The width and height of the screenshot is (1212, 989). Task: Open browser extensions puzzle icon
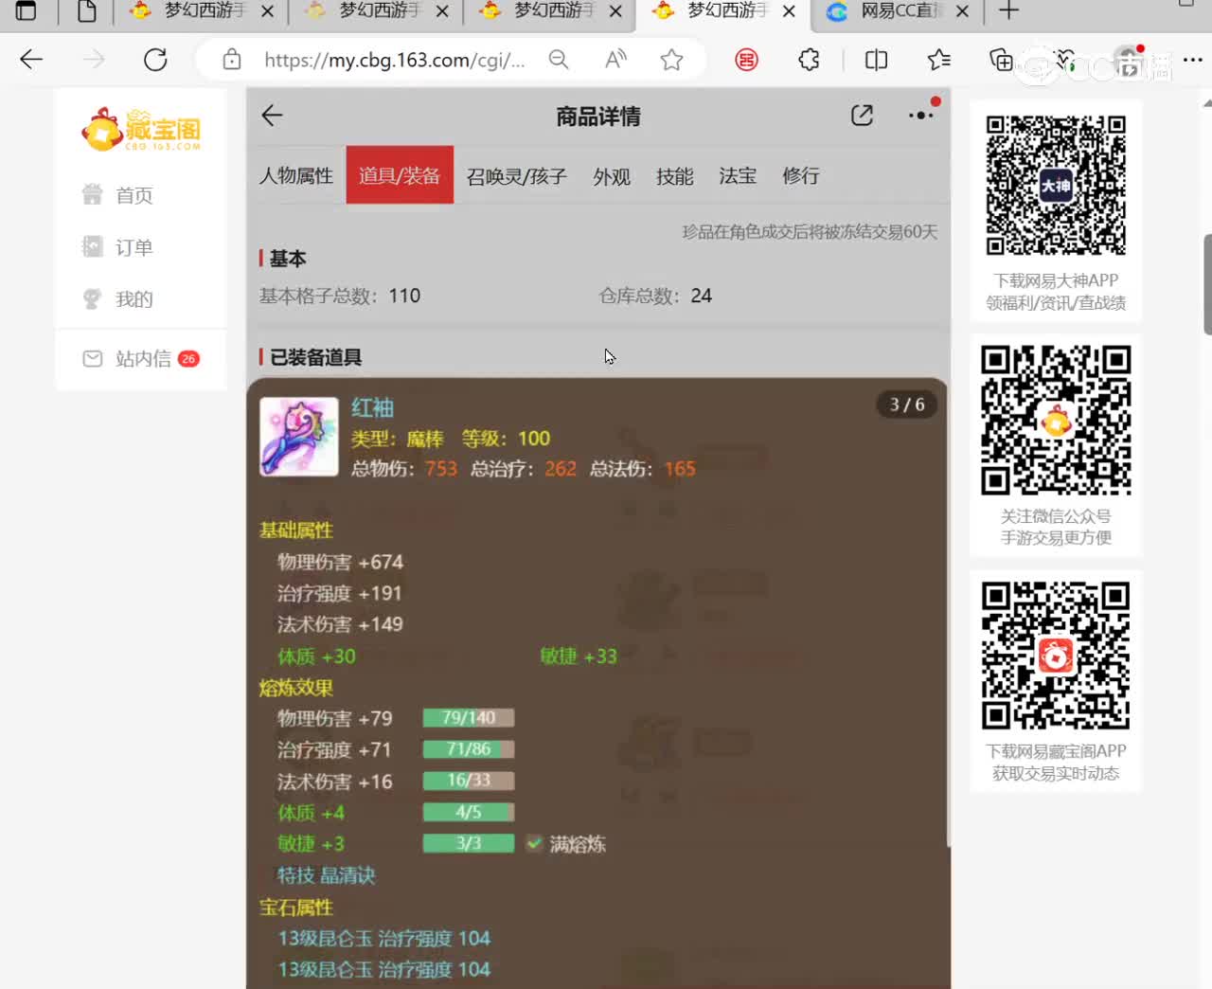(x=809, y=60)
